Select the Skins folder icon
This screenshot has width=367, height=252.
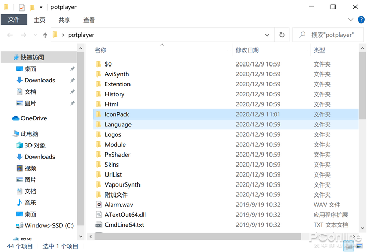pyautogui.click(x=99, y=165)
